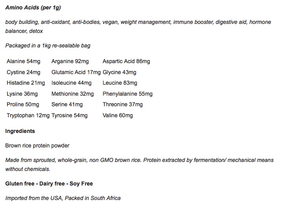Click "Gluten free - Dairy free - Soy Free" text
Viewport: 282px width, 211px height.
(49, 184)
